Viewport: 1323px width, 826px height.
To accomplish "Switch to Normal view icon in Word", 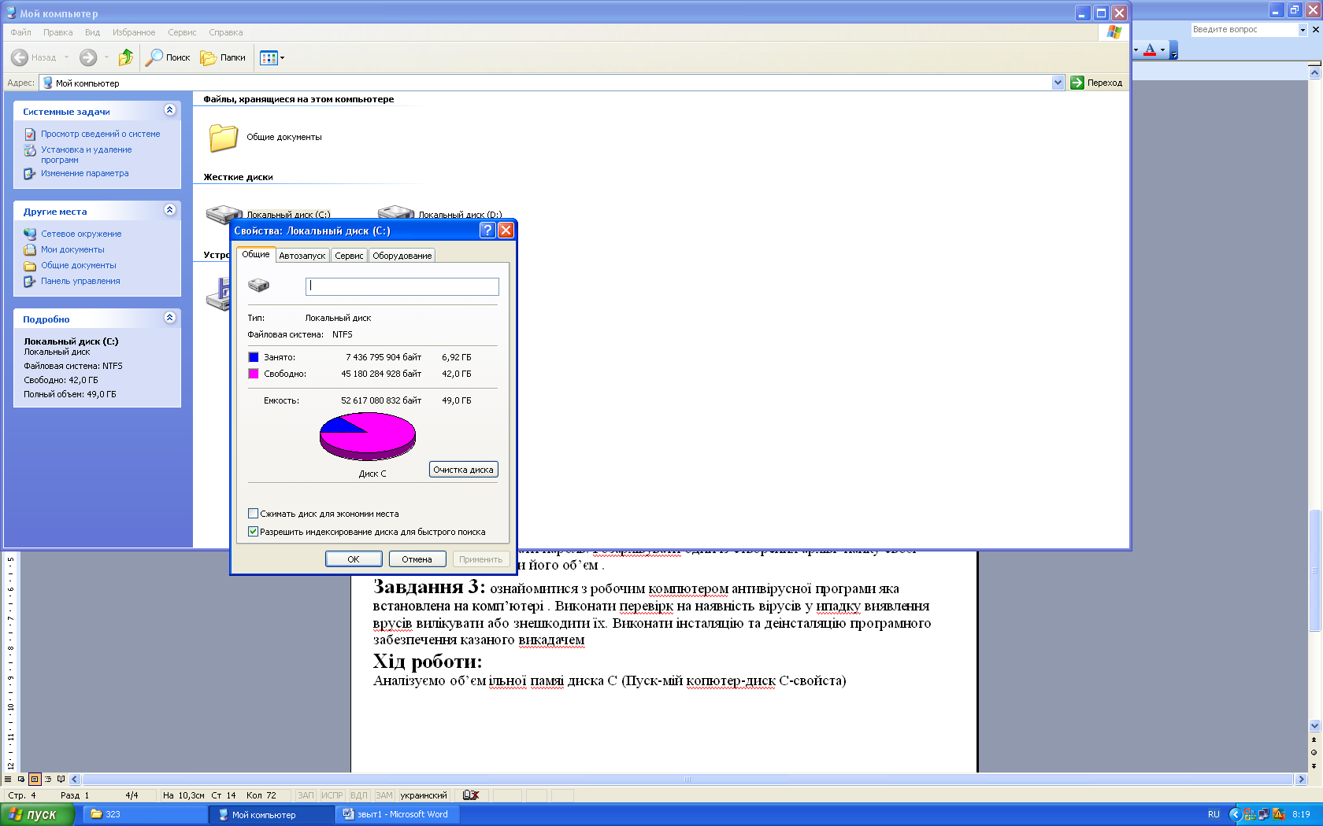I will 8,780.
